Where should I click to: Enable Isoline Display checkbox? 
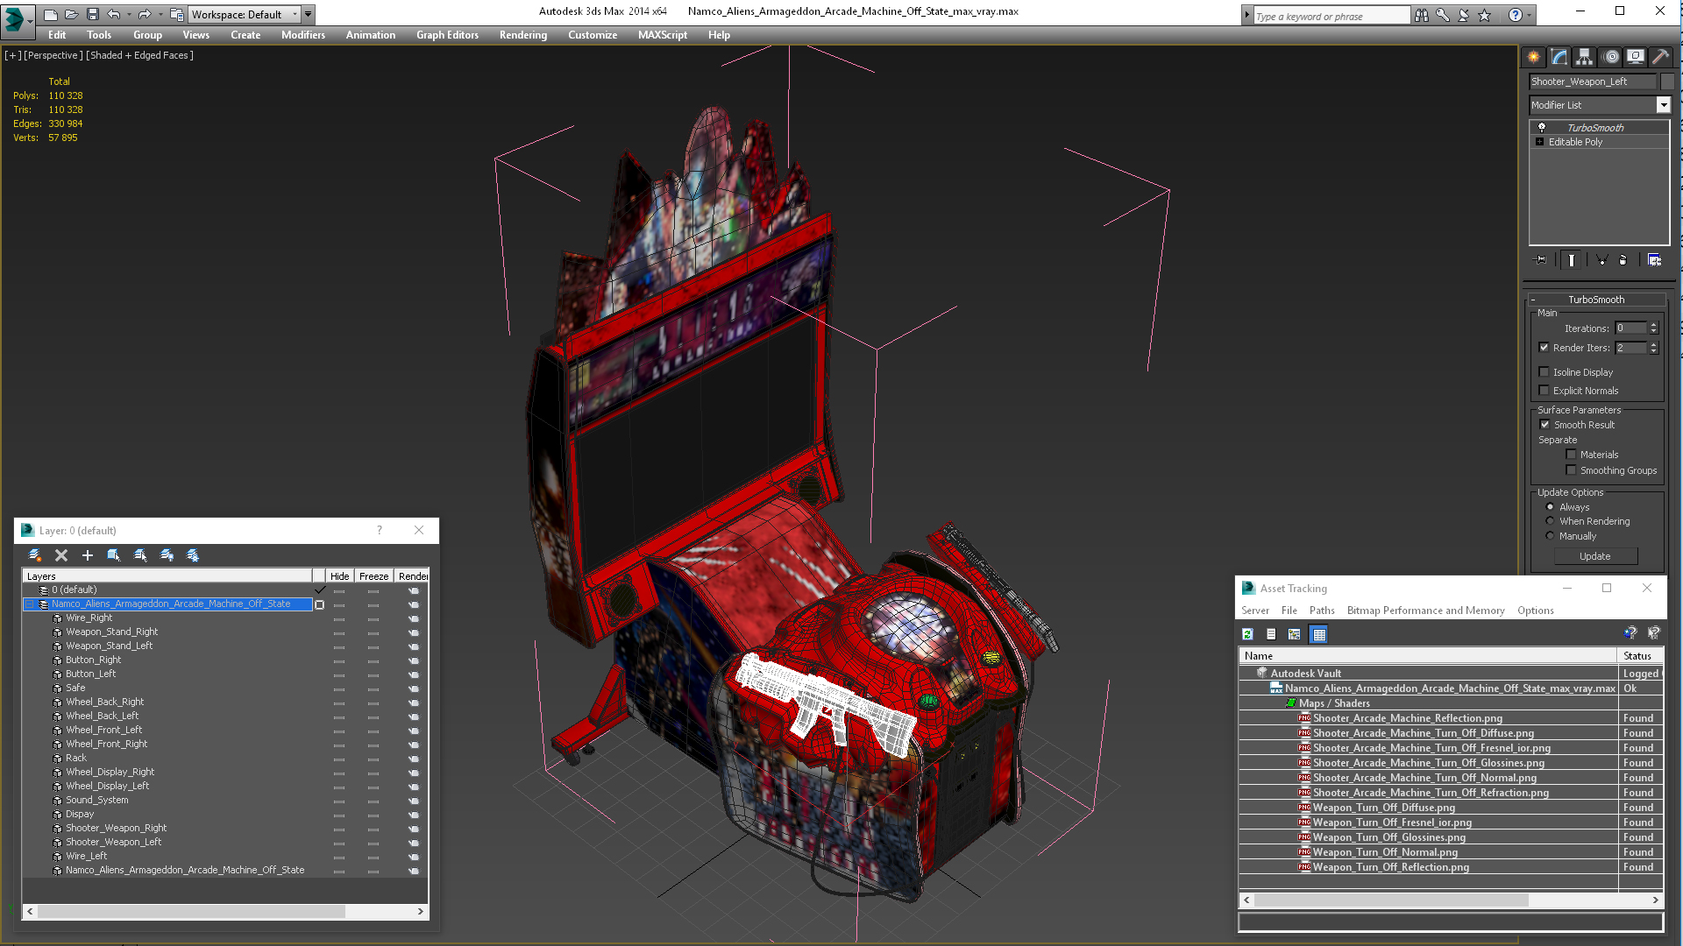coord(1545,372)
